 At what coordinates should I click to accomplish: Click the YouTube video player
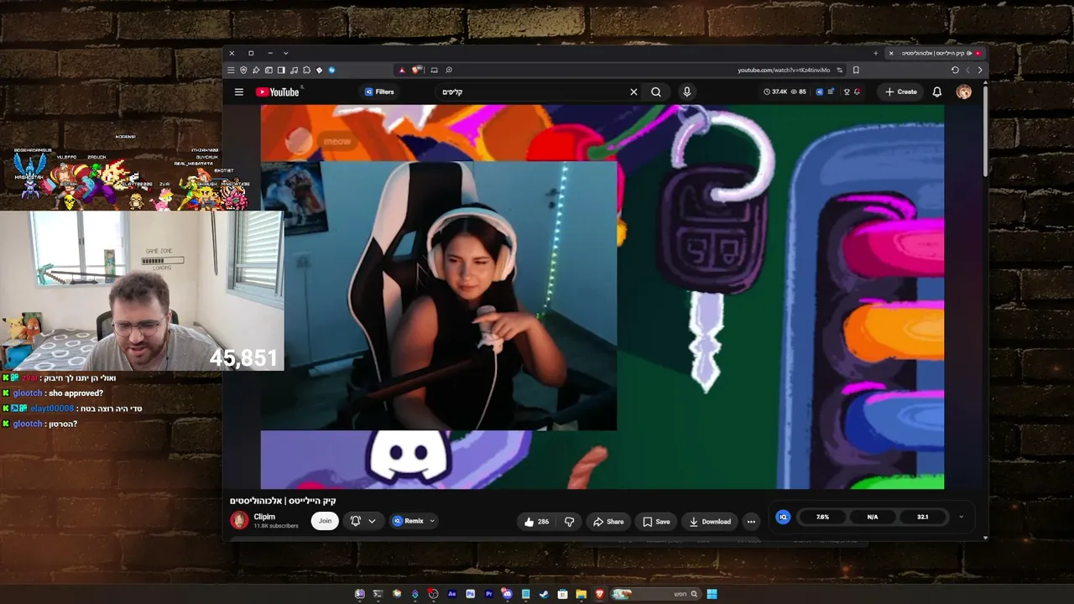(x=602, y=296)
